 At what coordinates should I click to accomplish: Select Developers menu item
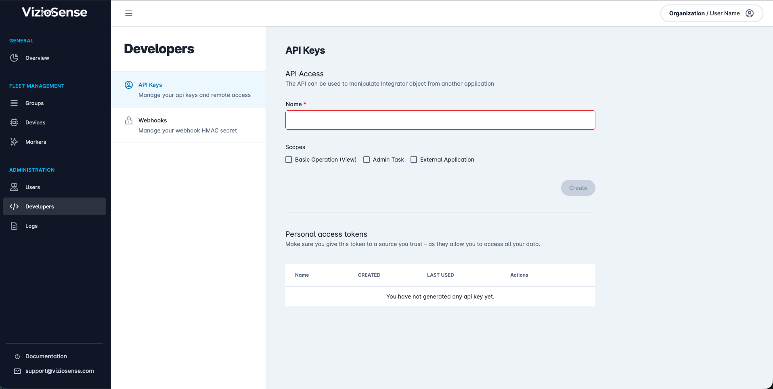[54, 206]
